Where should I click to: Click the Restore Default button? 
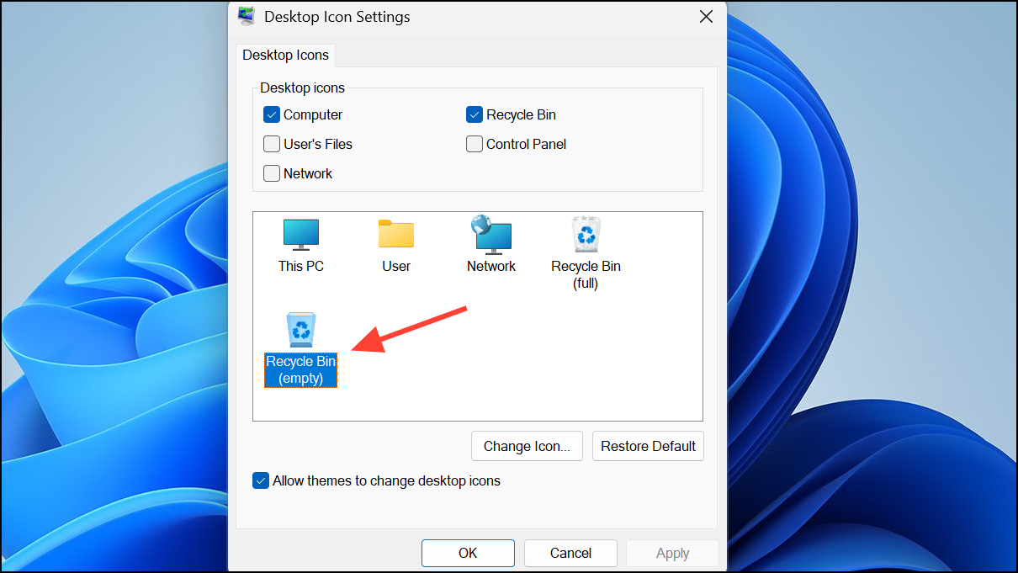(648, 446)
